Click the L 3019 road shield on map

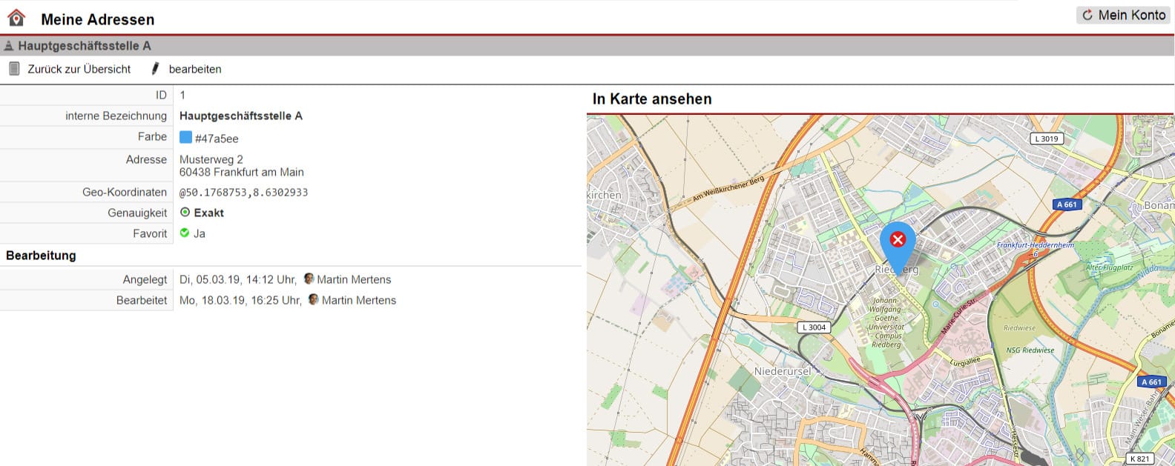[x=1047, y=139]
